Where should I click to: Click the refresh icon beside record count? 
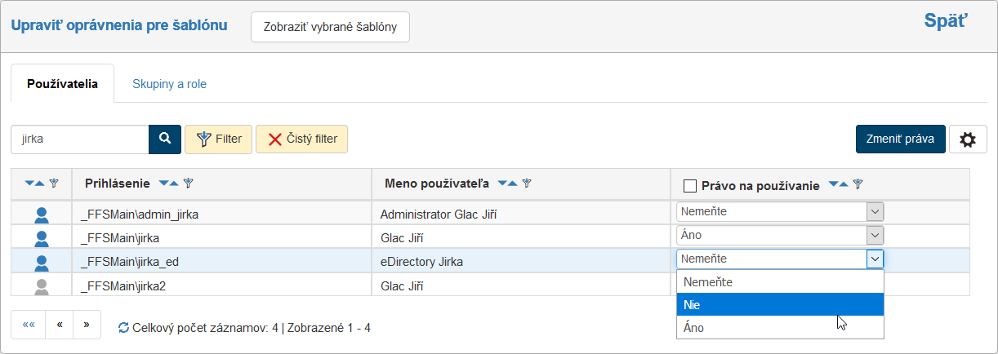(x=123, y=328)
